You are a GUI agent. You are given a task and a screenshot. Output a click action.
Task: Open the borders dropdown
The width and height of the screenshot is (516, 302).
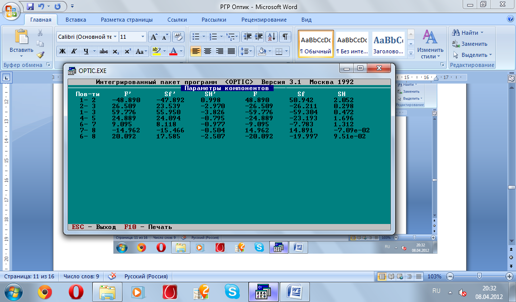tap(287, 51)
